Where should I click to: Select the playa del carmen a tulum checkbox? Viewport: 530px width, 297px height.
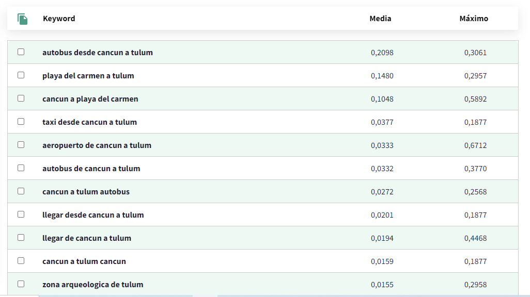(x=21, y=75)
